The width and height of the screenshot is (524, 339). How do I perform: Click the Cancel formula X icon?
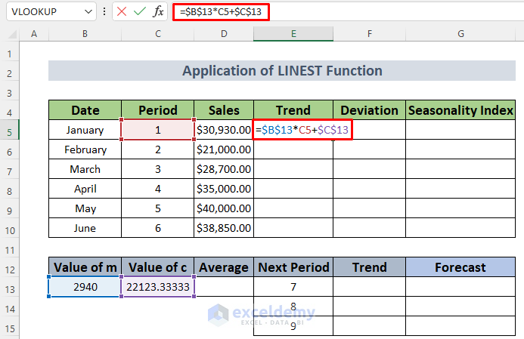click(122, 12)
